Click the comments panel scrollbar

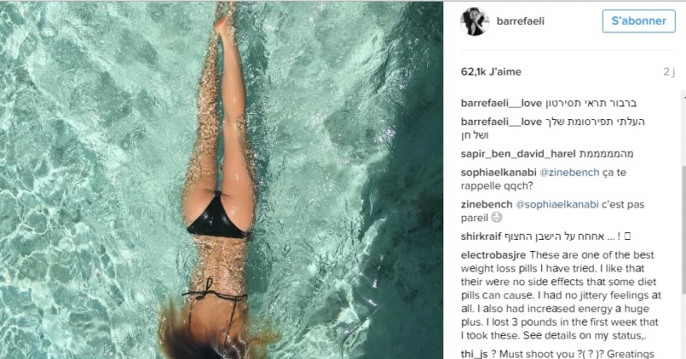click(683, 225)
